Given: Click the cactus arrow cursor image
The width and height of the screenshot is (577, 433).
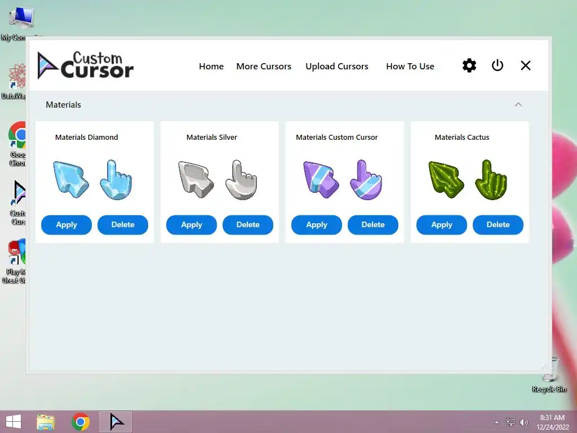Looking at the screenshot, I should pyautogui.click(x=446, y=179).
